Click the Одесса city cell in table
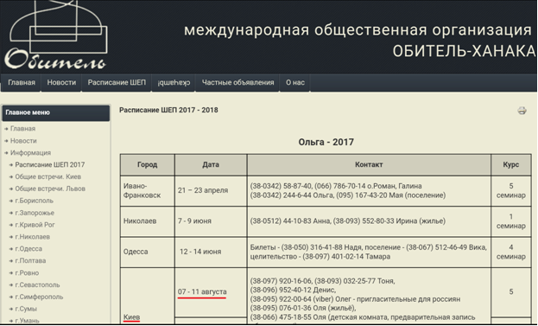 (147, 252)
